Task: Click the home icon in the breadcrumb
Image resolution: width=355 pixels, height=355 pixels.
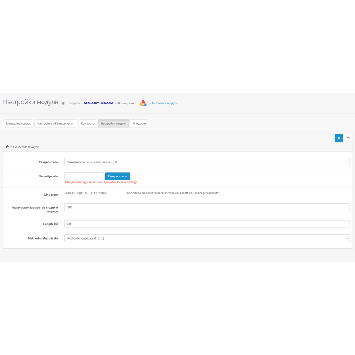Action: point(63,102)
